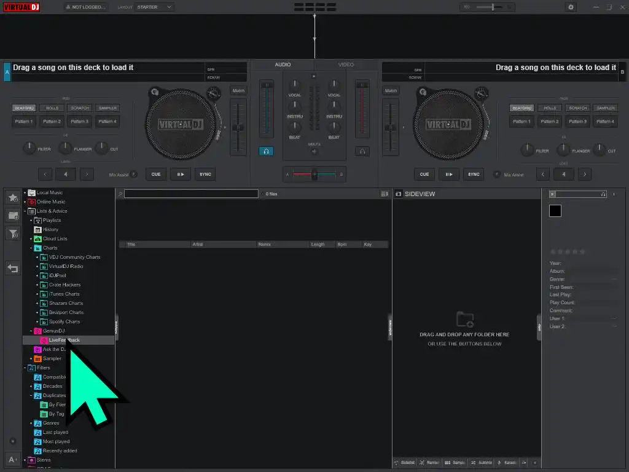Screen dimensions: 629x472
Task: Open the settings gear icon
Action: (571, 7)
